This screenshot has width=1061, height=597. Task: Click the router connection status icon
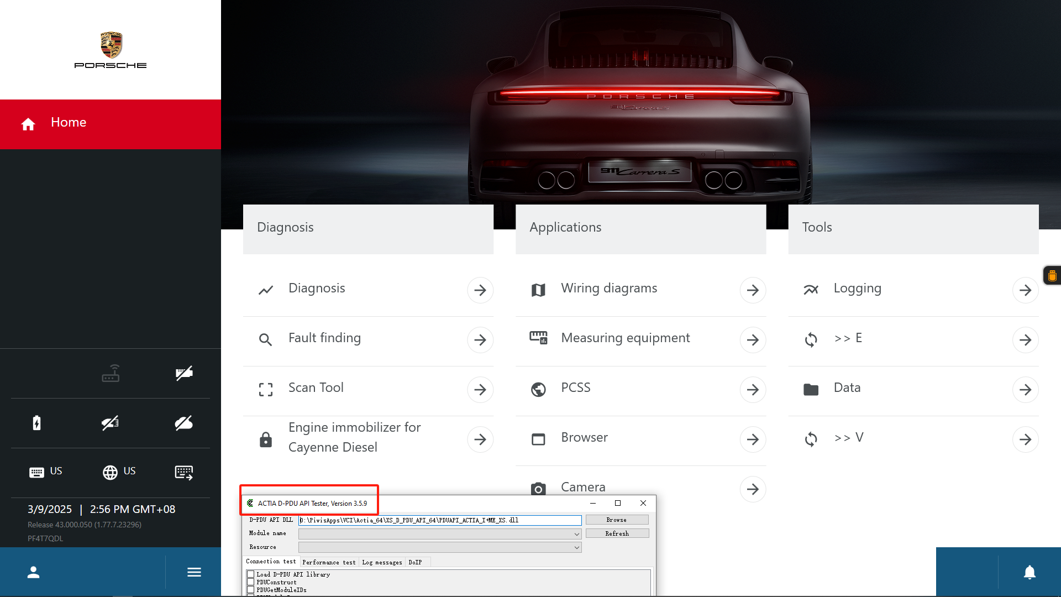[x=111, y=373]
